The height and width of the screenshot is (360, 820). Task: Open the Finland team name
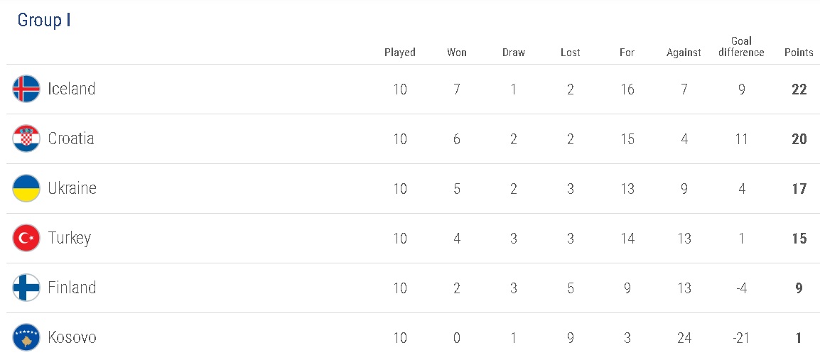click(x=72, y=288)
